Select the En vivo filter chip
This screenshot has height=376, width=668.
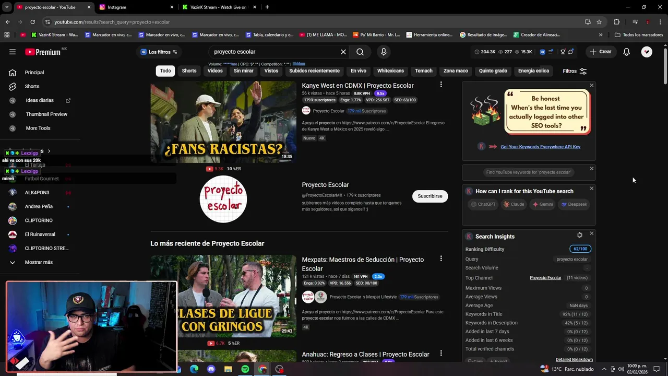tap(358, 71)
